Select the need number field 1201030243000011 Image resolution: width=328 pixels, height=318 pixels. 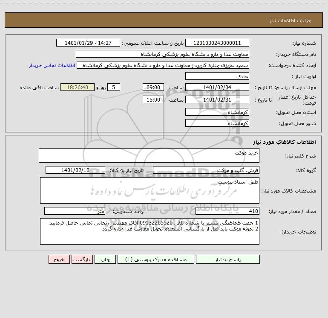[x=217, y=43]
